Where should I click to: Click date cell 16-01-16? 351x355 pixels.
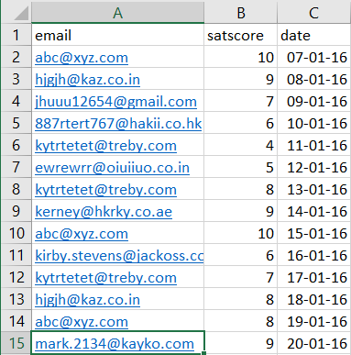coord(313,255)
